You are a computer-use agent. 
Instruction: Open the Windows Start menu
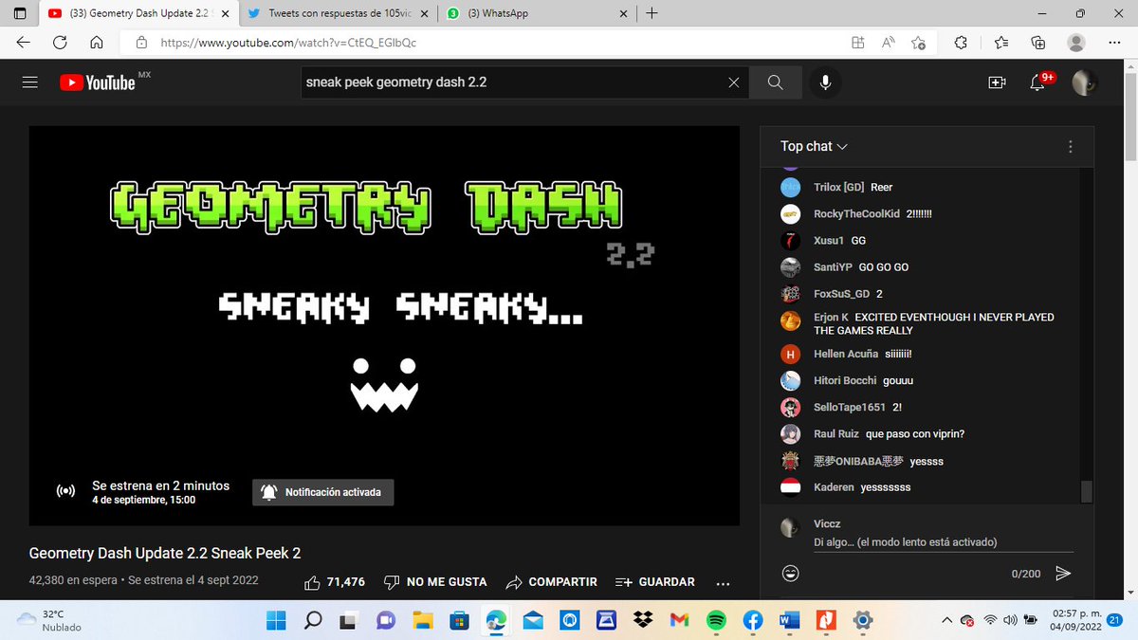click(275, 621)
